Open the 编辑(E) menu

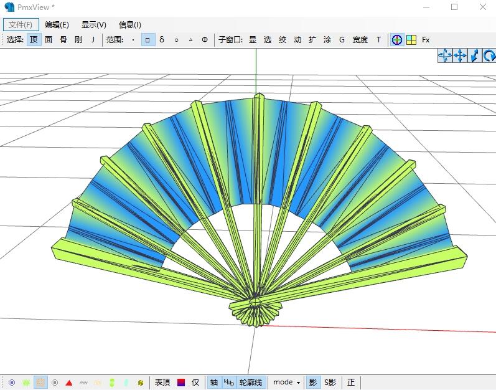point(57,25)
